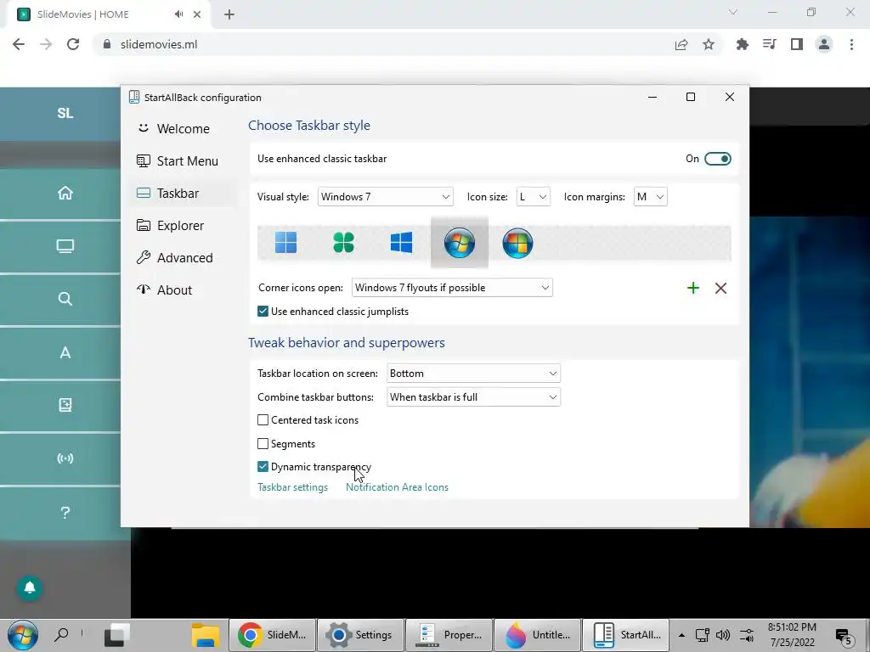Open Taskbar location on screen dropdown
Viewport: 870px width, 652px height.
(x=473, y=374)
